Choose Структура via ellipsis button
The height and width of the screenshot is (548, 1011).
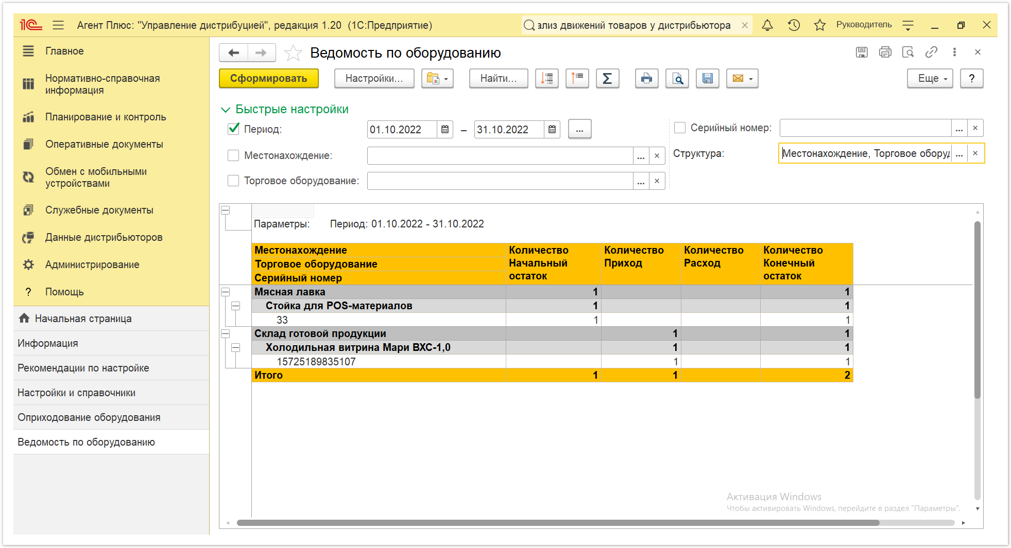959,153
